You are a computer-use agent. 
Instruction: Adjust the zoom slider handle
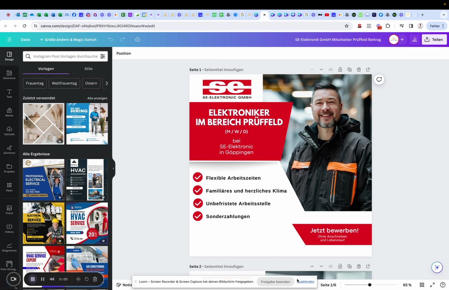tap(369, 285)
